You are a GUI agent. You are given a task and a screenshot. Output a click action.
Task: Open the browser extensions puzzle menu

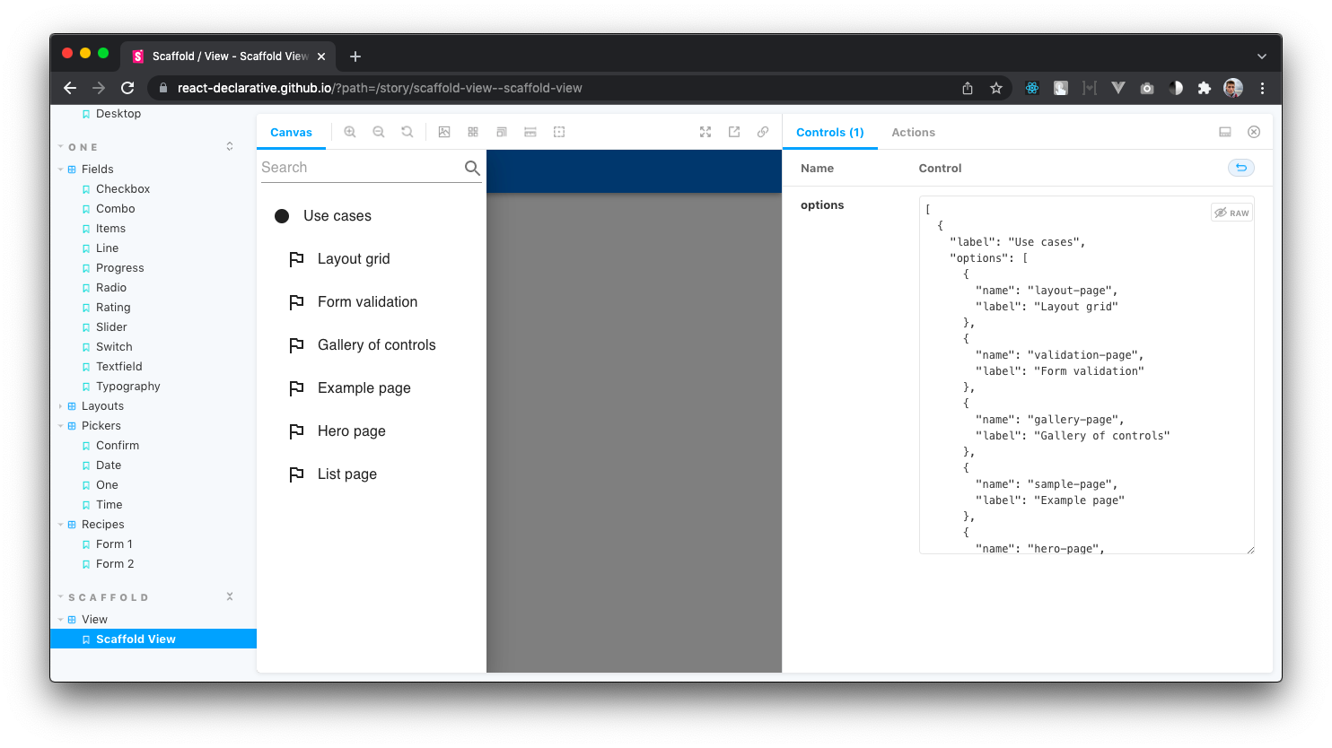click(1205, 88)
